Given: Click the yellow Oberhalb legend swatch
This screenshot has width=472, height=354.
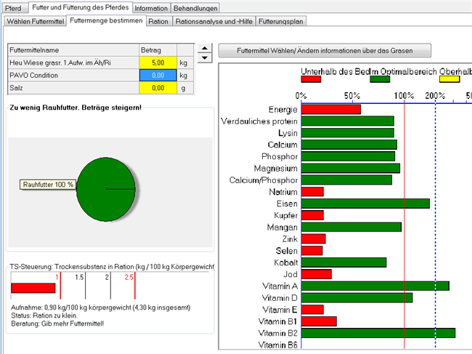Looking at the screenshot, I should [449, 79].
